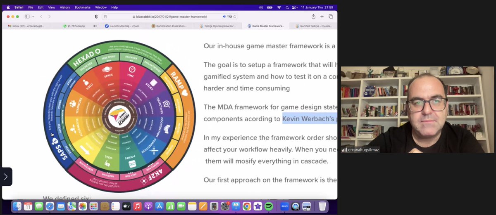Image resolution: width=496 pixels, height=215 pixels.
Task: Open FaceTime app in the Dock
Action: pyautogui.click(x=181, y=206)
